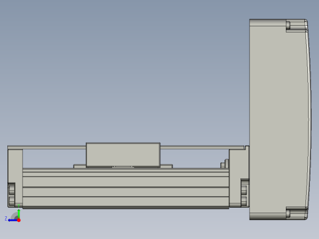Screen dimensions: 319x239
Task: Select the slider carriage block on the rail
Action: point(123,155)
